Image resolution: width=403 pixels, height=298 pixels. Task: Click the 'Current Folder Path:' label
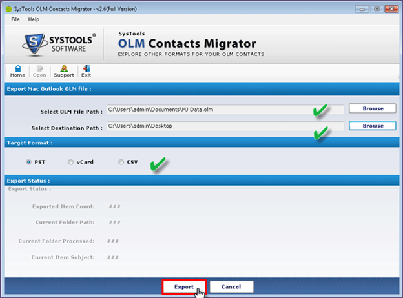pyautogui.click(x=65, y=223)
